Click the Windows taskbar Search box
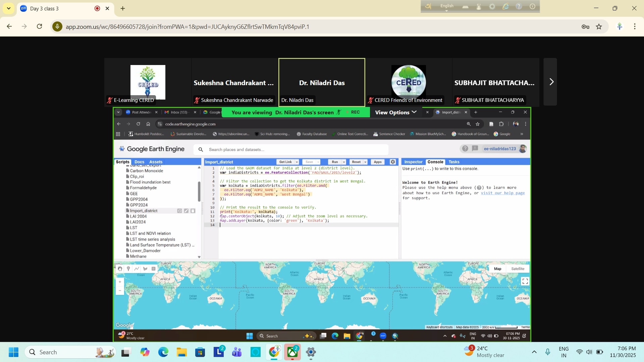The width and height of the screenshot is (644, 362). tap(70, 352)
